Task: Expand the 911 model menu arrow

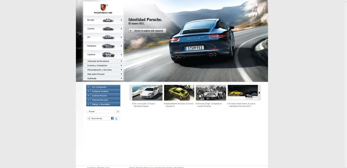Action: 121,37
